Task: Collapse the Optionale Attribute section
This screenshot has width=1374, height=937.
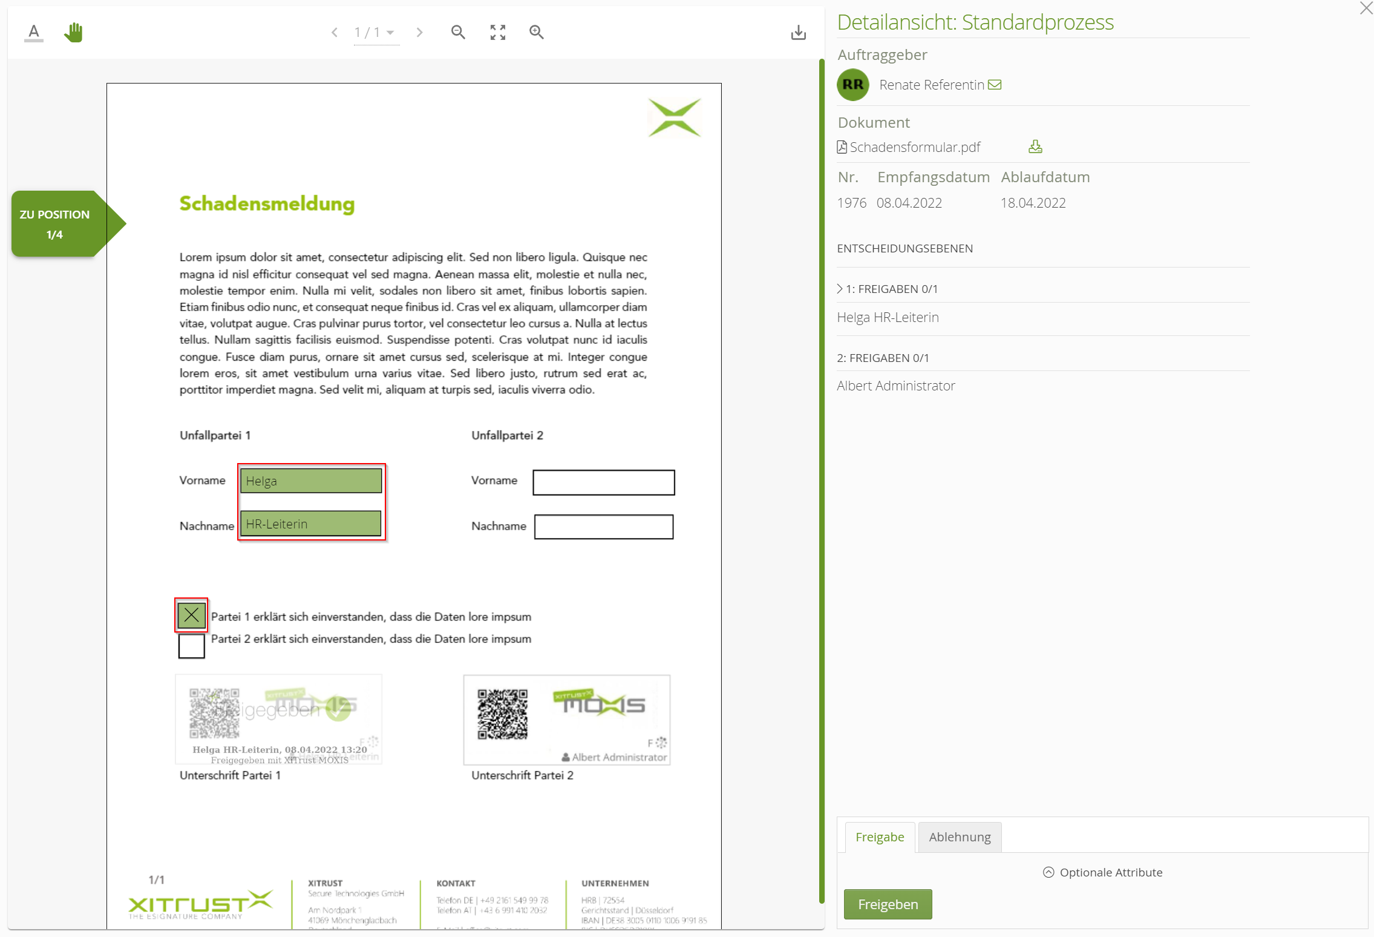Action: click(1048, 872)
